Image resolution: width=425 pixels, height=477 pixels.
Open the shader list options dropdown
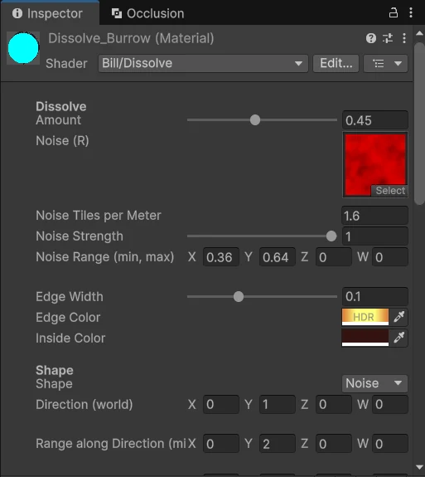[x=385, y=63]
